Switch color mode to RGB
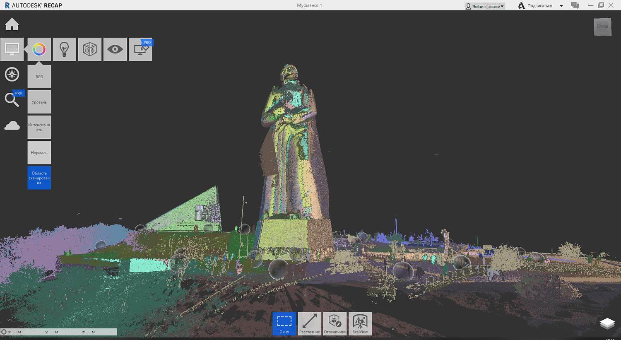Screen dimensions: 621x340 (39, 77)
